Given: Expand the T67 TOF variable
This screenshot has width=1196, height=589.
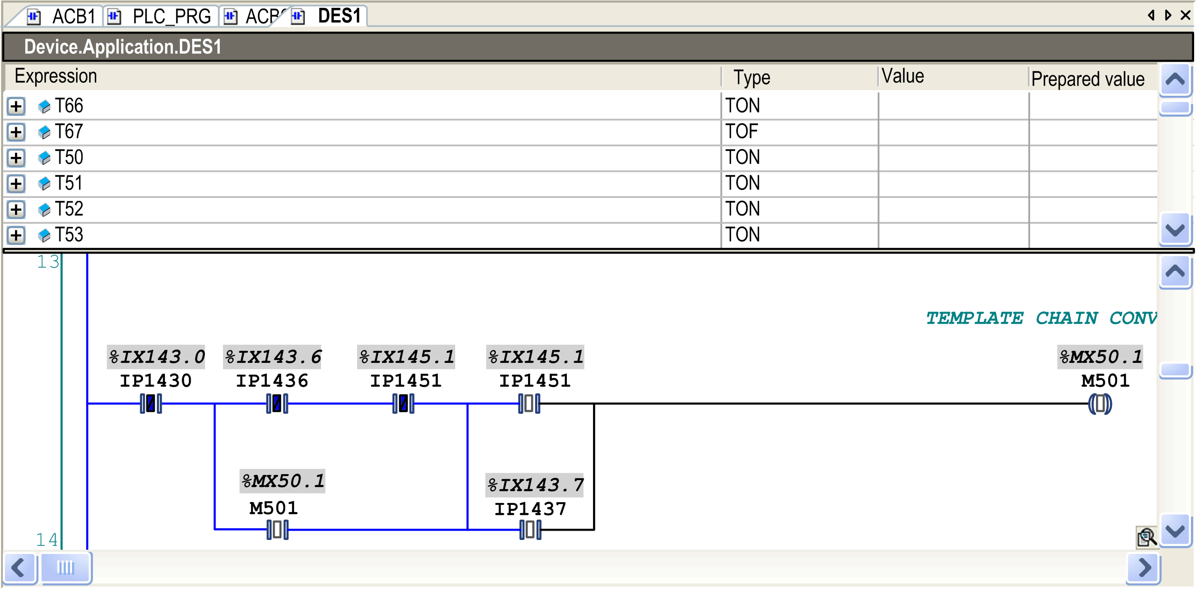Looking at the screenshot, I should 15,132.
